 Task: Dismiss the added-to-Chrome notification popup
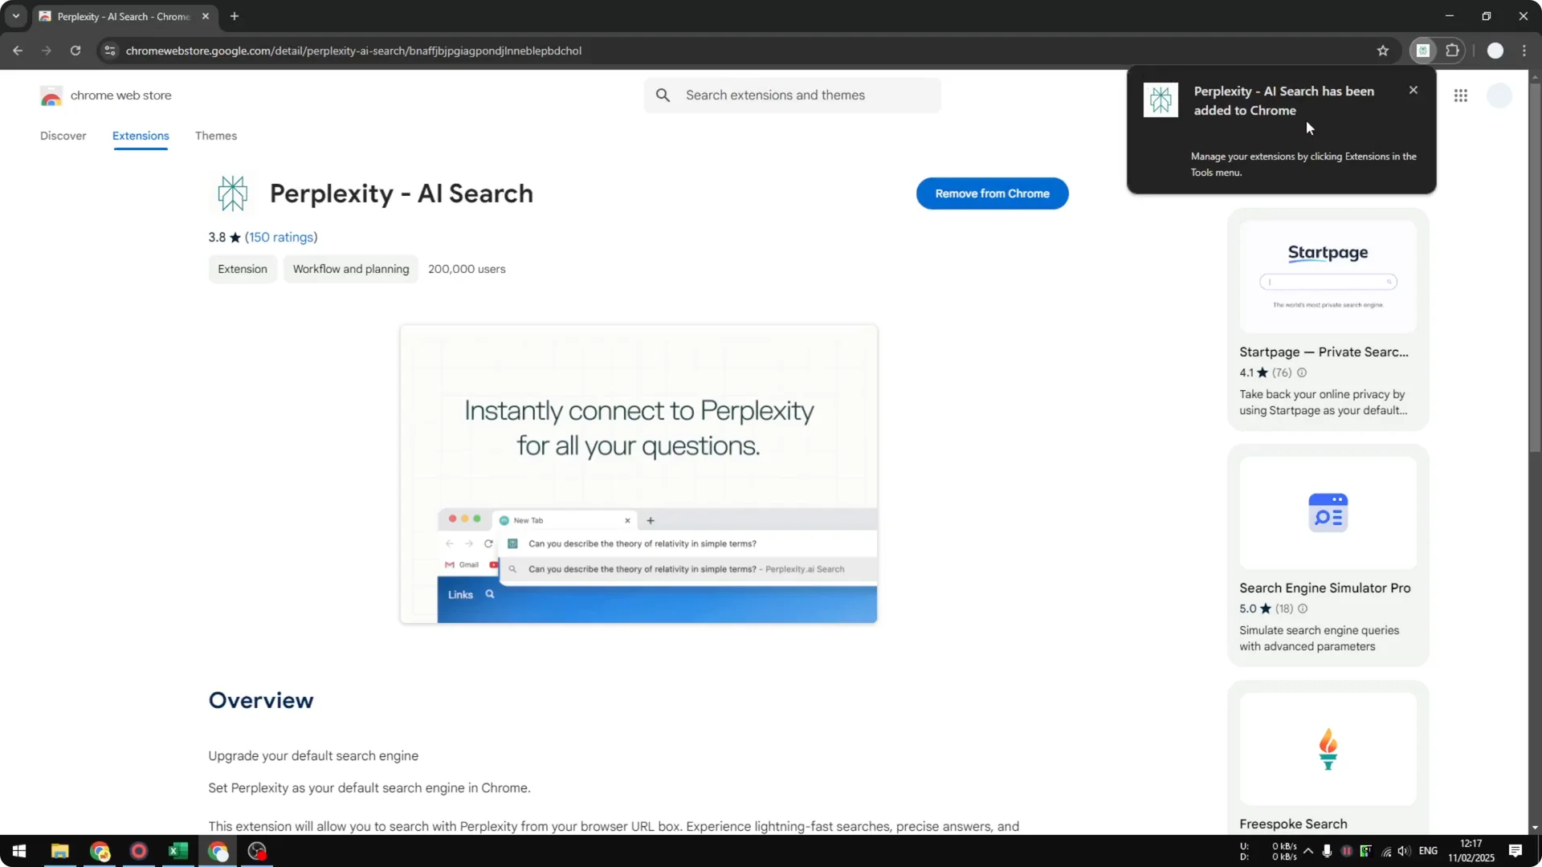(x=1413, y=89)
